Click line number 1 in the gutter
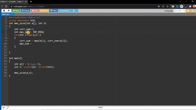Viewport: 196px width, 110px height. pos(6,17)
